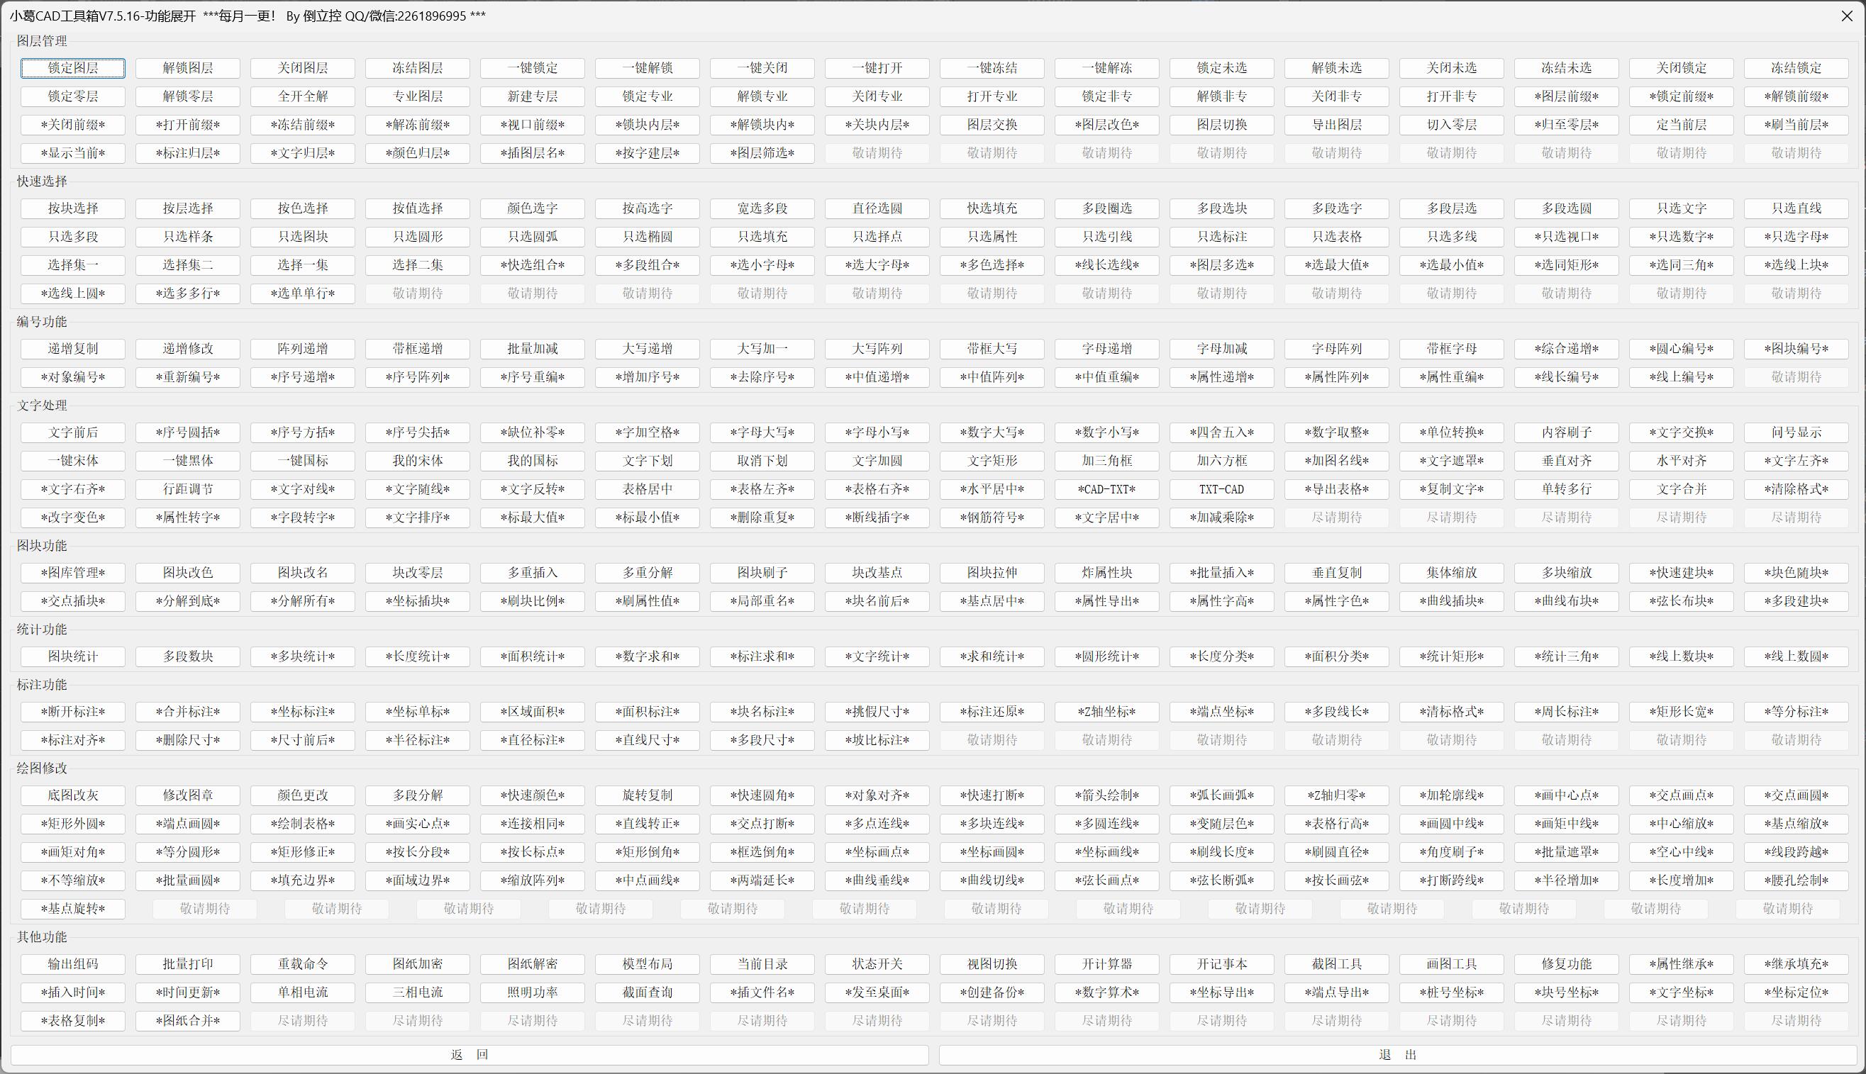Screen dimensions: 1866x1074
Task: Click the 退出 exit button
Action: pos(1397,1055)
